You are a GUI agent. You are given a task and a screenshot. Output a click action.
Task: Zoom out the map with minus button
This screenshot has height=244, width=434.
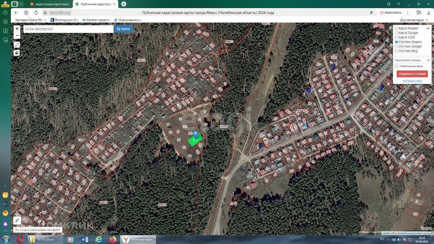point(17,36)
